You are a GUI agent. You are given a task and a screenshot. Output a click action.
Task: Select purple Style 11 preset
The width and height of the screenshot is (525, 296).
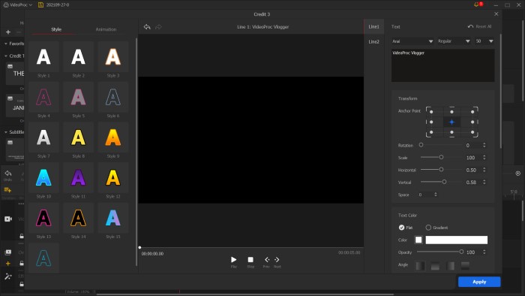(x=78, y=177)
